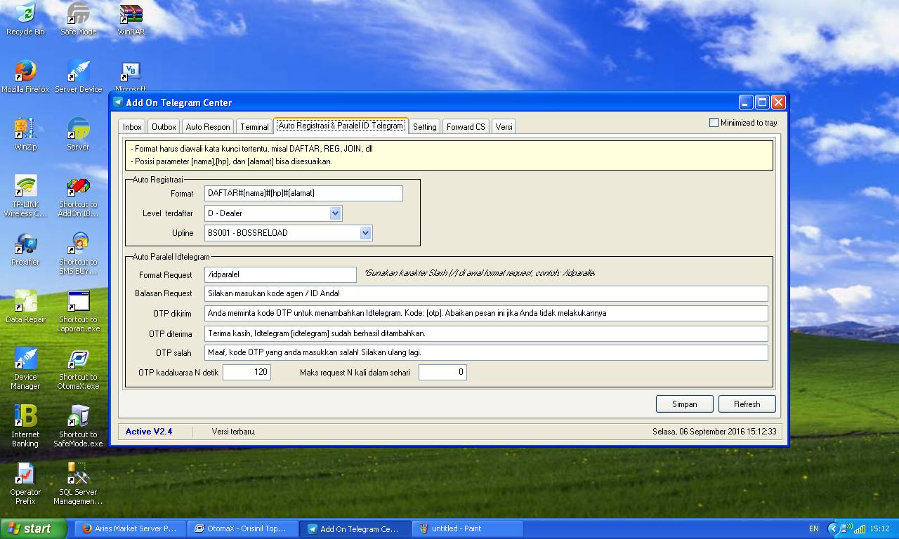Switch to untitled - Paint in taskbar
Image resolution: width=899 pixels, height=539 pixels.
pos(466,528)
